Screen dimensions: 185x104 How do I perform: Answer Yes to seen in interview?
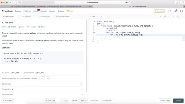[x=42, y=78]
